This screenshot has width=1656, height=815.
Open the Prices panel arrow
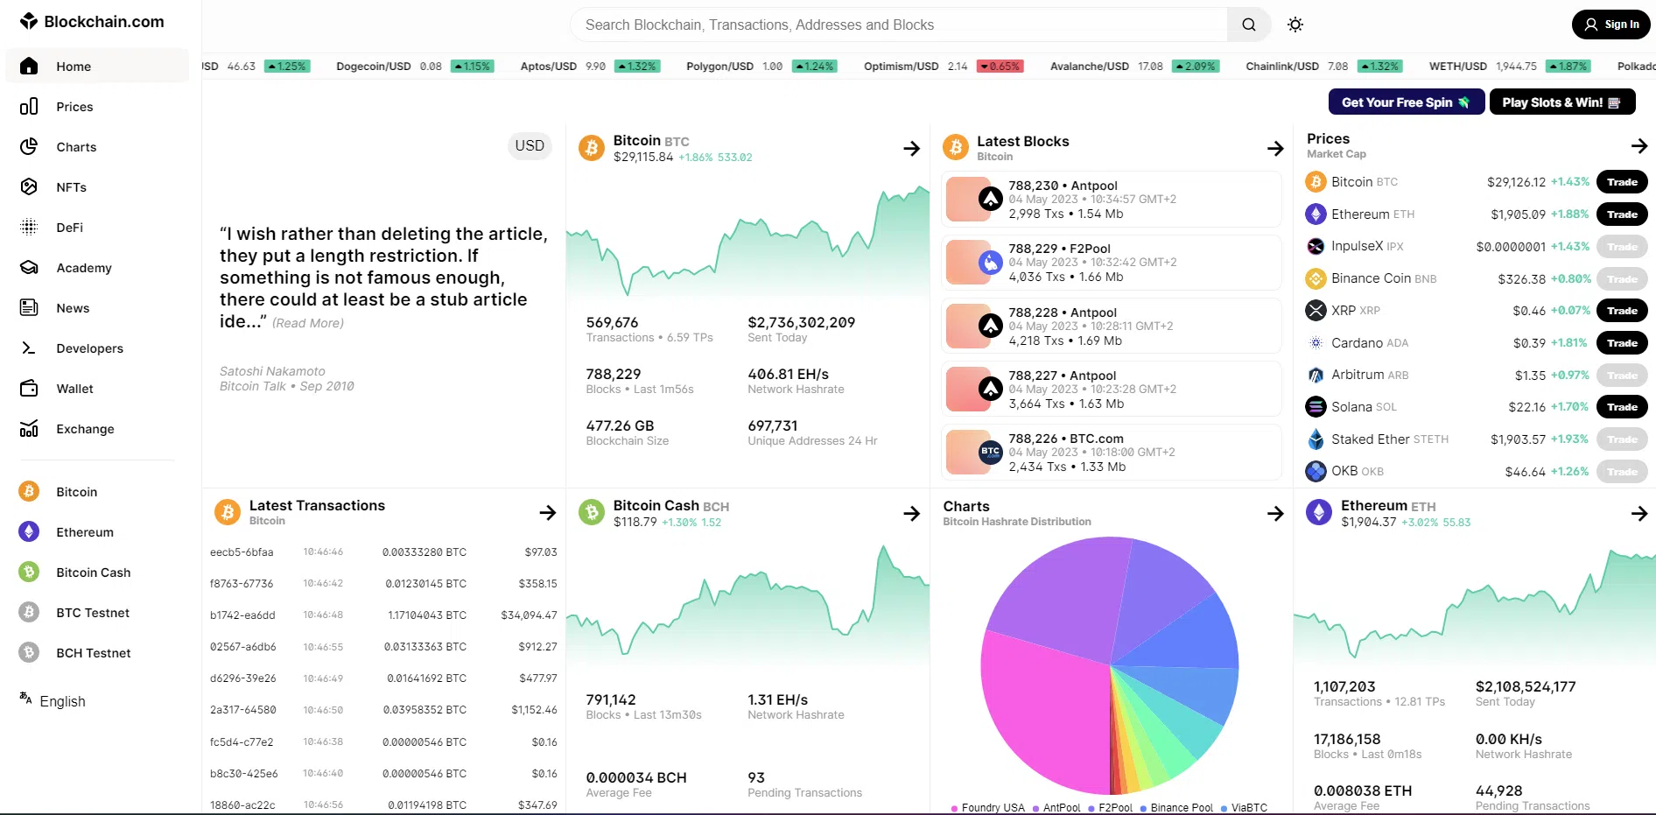tap(1639, 146)
